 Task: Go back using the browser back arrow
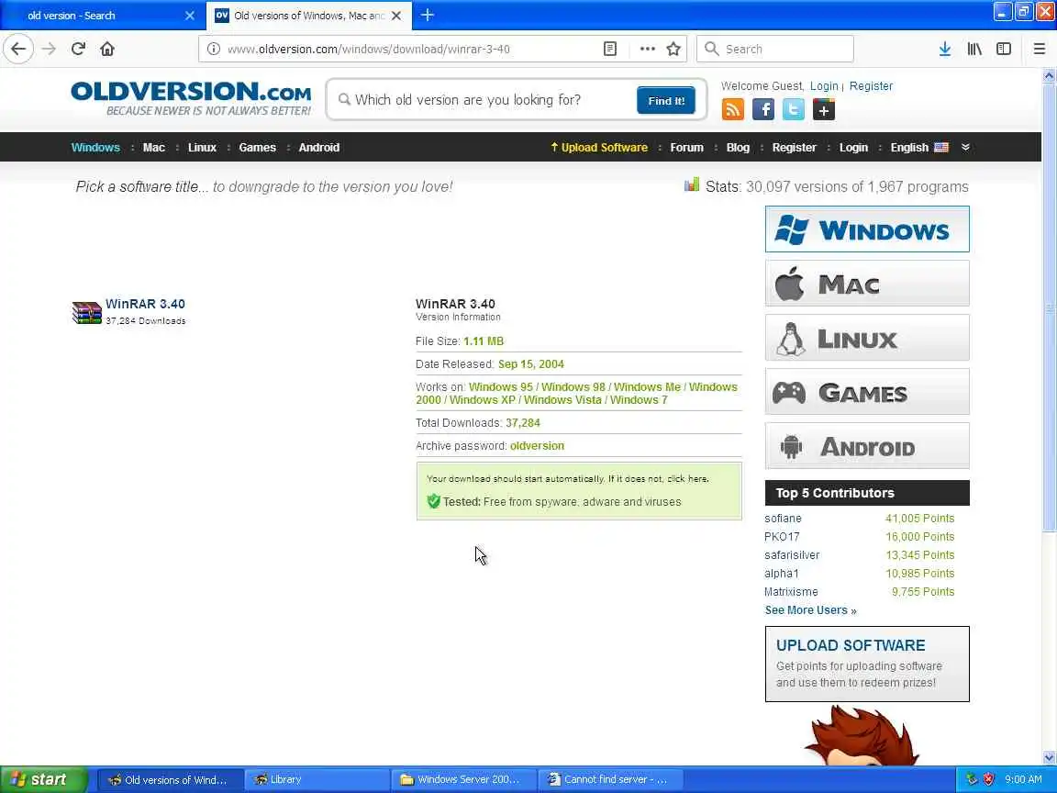(x=18, y=49)
